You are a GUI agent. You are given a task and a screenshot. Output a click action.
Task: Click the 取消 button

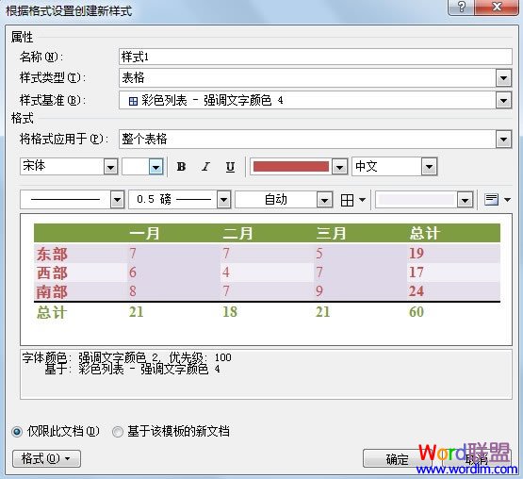[477, 459]
